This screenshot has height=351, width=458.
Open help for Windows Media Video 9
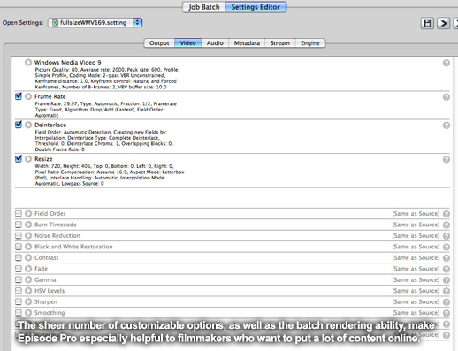click(447, 63)
